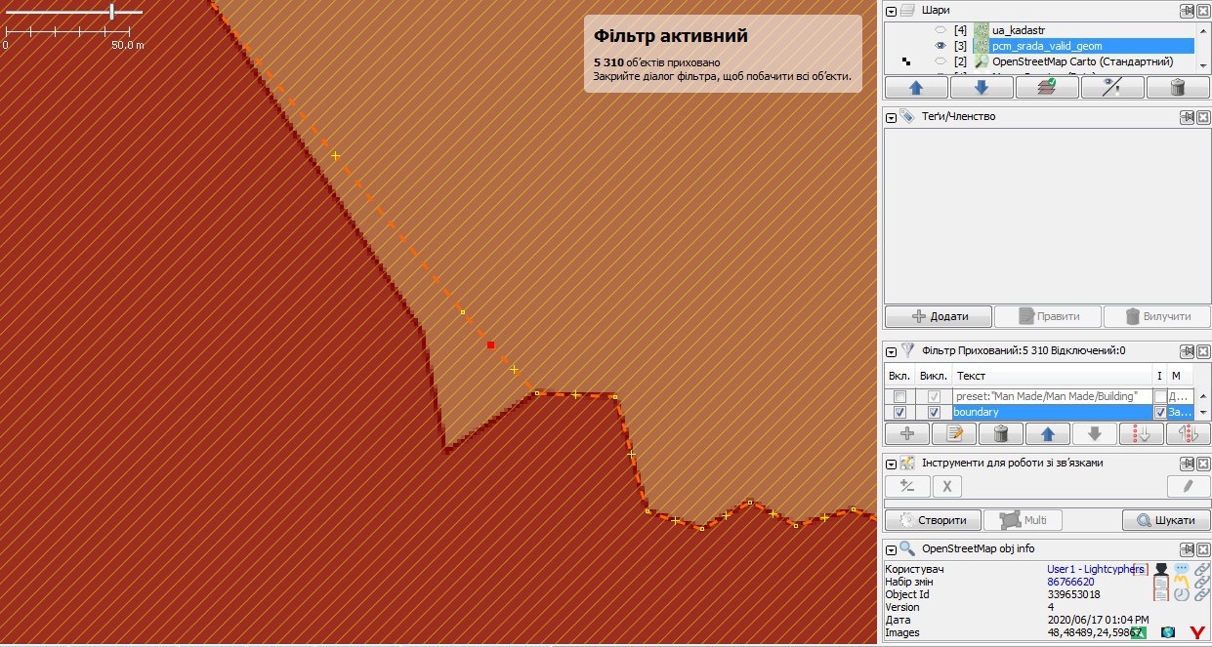Open changeset 86766620 link
This screenshot has height=647, width=1212.
1070,582
